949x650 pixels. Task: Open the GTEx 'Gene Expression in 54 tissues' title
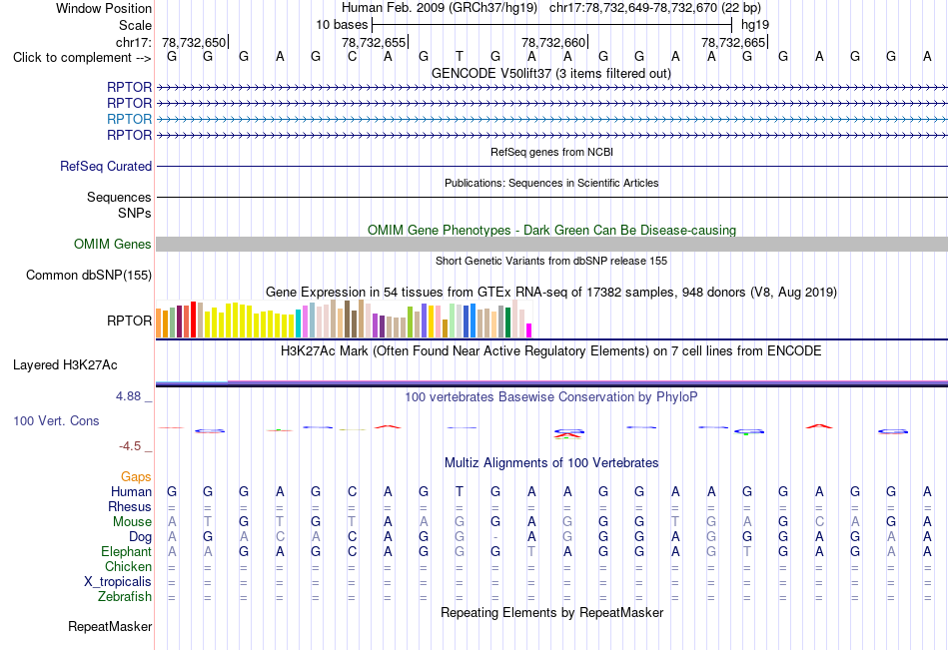point(551,293)
